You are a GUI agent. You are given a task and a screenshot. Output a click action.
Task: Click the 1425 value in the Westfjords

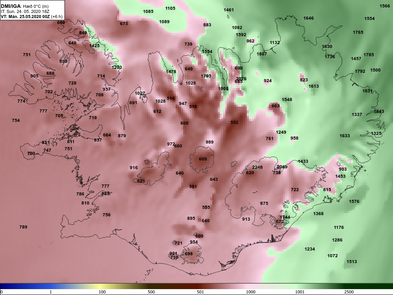(x=94, y=45)
